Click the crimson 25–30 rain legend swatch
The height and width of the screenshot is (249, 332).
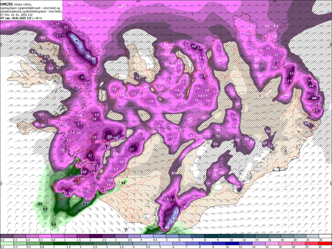312,243
